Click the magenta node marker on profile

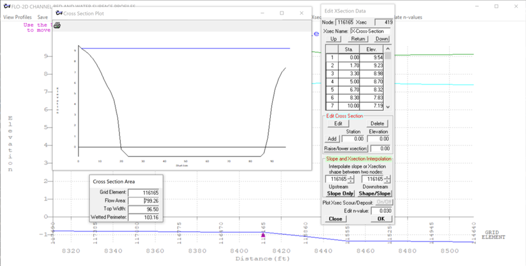click(263, 235)
